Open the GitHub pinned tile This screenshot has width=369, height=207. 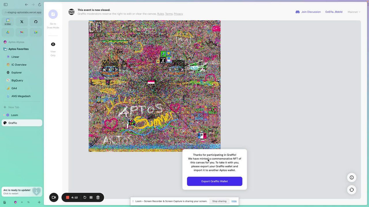point(36,22)
